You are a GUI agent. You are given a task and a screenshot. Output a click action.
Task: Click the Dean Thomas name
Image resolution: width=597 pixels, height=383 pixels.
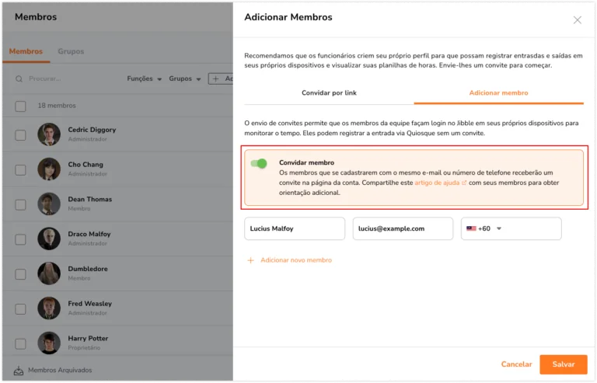(x=90, y=200)
